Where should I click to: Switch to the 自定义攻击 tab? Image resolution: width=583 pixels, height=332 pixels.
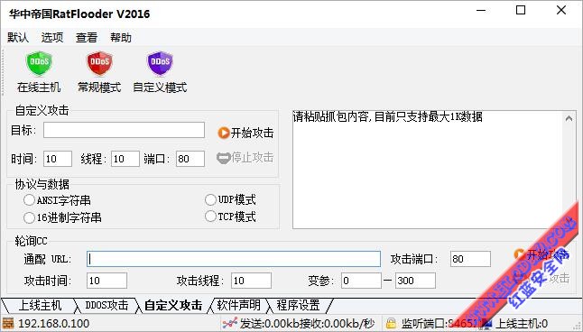[173, 306]
